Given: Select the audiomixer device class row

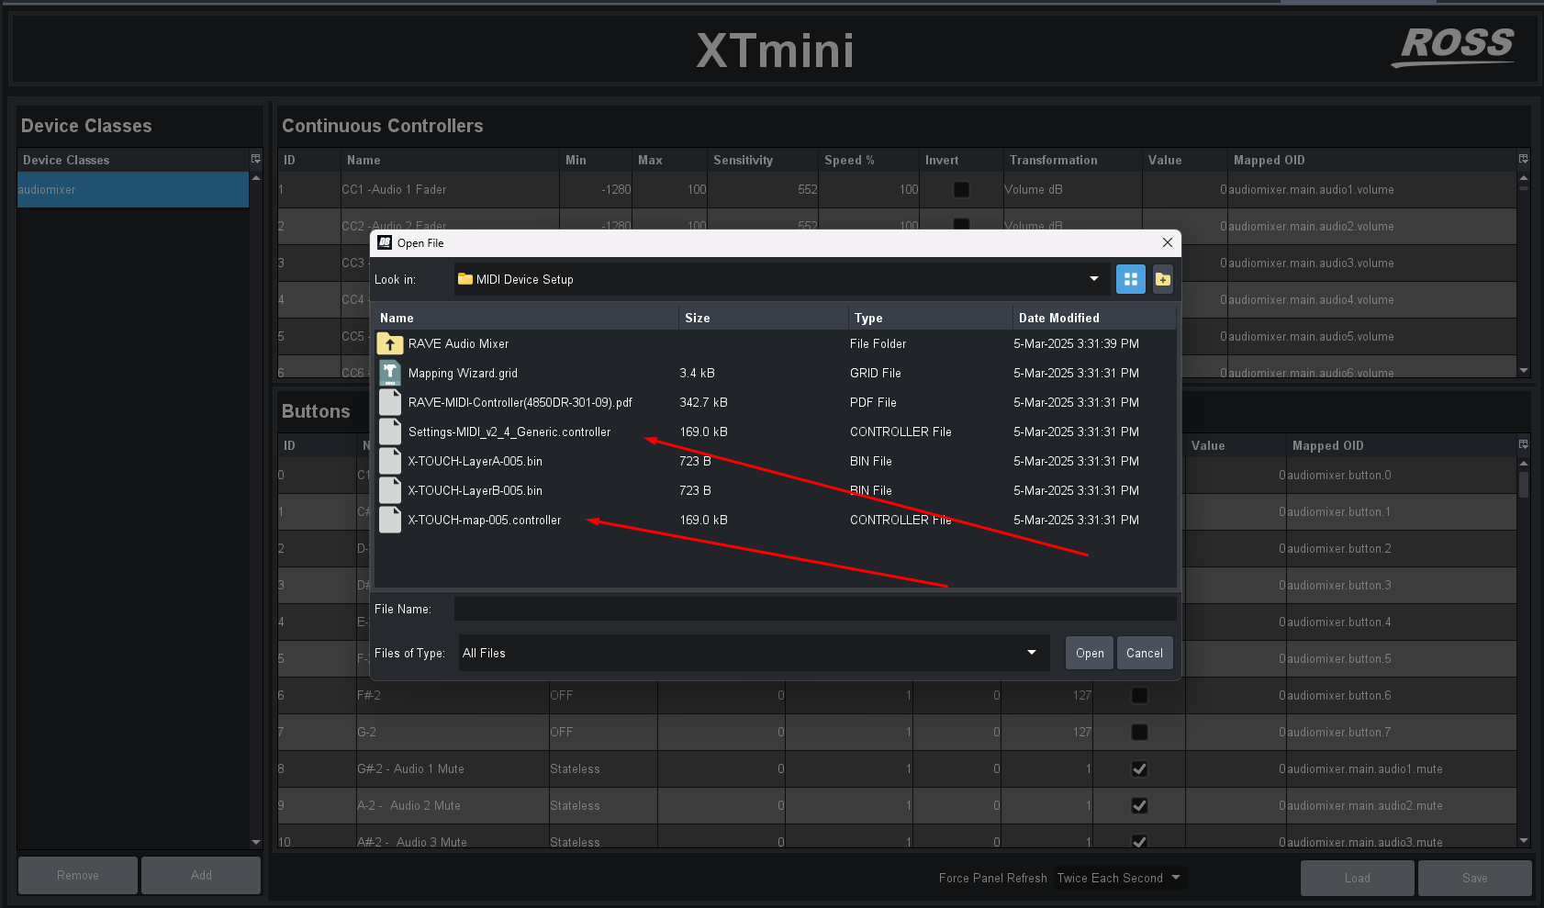Looking at the screenshot, I should pos(133,189).
